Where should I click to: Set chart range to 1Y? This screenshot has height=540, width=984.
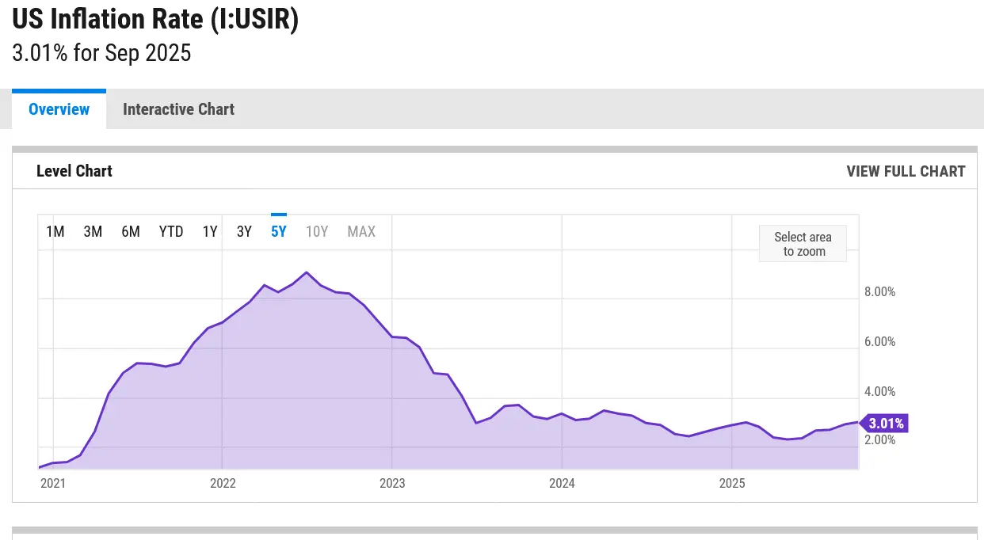click(x=210, y=231)
